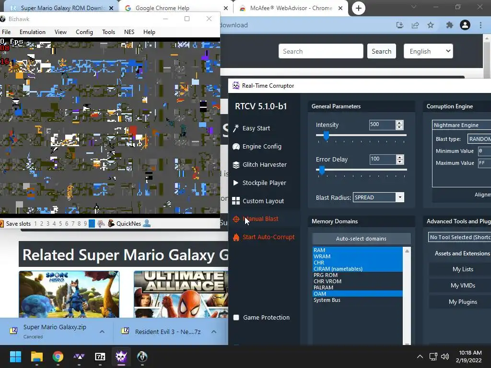Open Bizhawk File menu
Image resolution: width=491 pixels, height=368 pixels.
click(6, 32)
